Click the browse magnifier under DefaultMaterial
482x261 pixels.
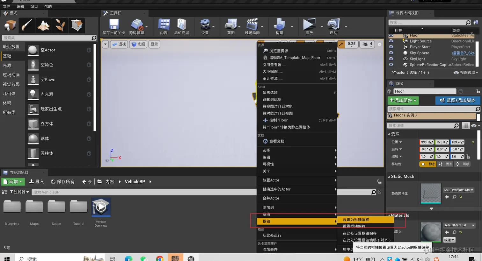pyautogui.click(x=454, y=232)
